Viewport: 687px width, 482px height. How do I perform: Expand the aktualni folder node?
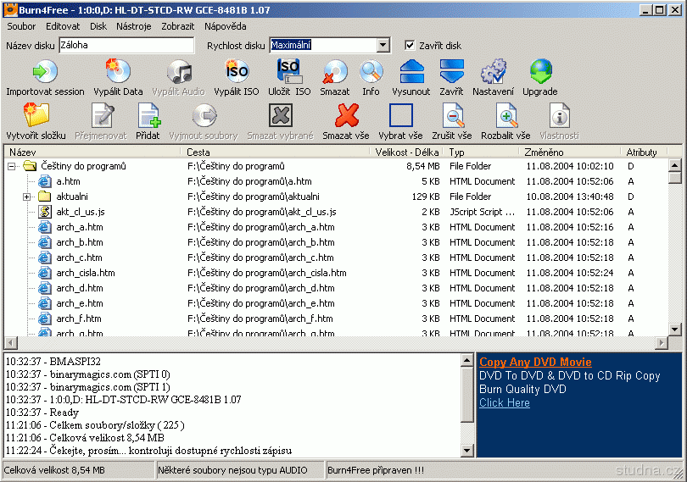click(27, 197)
